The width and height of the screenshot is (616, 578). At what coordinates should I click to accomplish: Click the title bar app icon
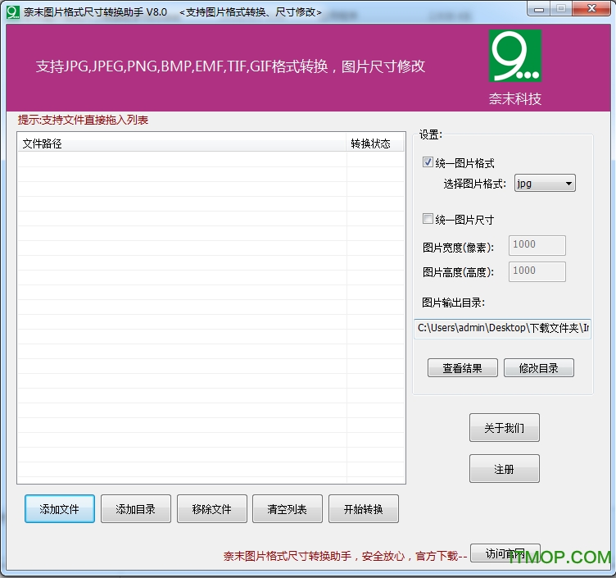click(x=12, y=12)
